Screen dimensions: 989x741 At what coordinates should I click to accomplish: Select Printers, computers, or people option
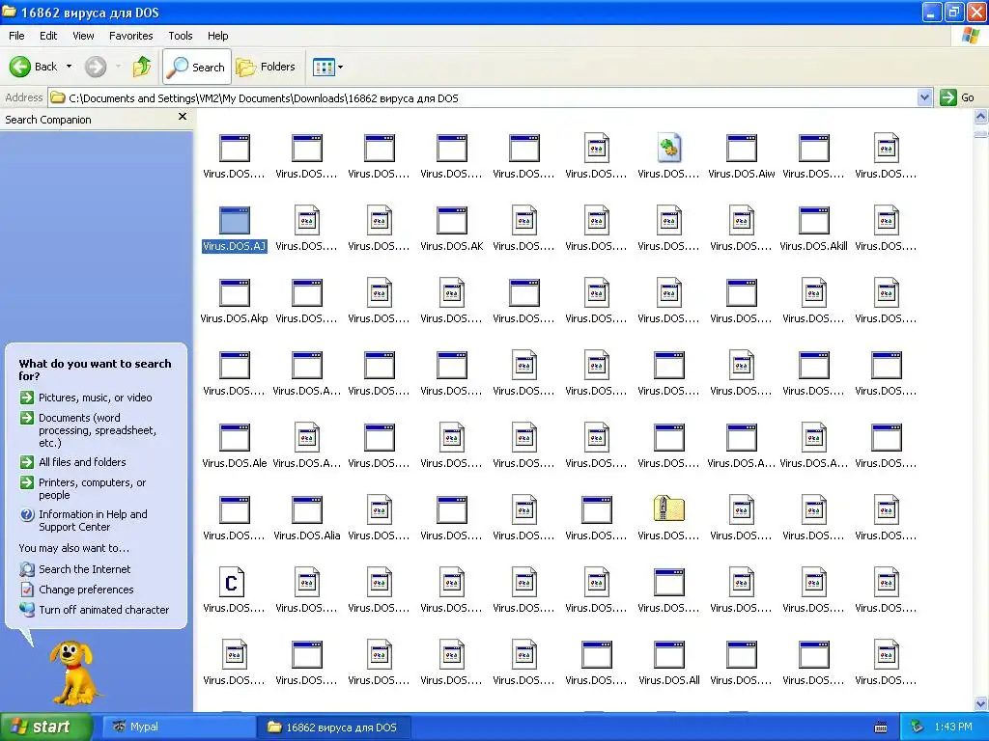pos(92,489)
